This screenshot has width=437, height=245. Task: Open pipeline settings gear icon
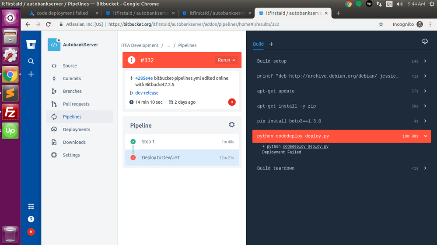pos(231,125)
